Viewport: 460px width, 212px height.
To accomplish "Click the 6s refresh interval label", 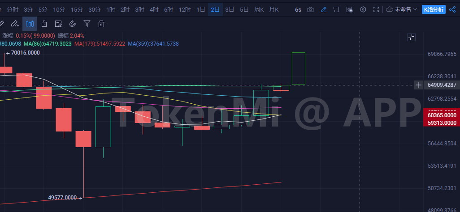I will click(x=298, y=9).
